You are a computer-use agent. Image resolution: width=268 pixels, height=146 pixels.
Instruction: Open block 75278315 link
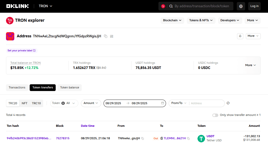point(63,138)
